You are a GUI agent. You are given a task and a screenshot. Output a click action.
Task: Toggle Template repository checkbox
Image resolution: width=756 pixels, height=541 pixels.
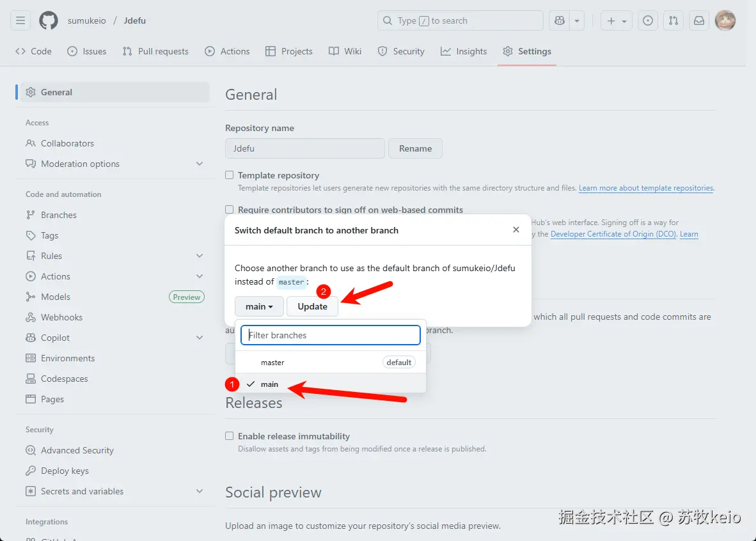(x=230, y=175)
